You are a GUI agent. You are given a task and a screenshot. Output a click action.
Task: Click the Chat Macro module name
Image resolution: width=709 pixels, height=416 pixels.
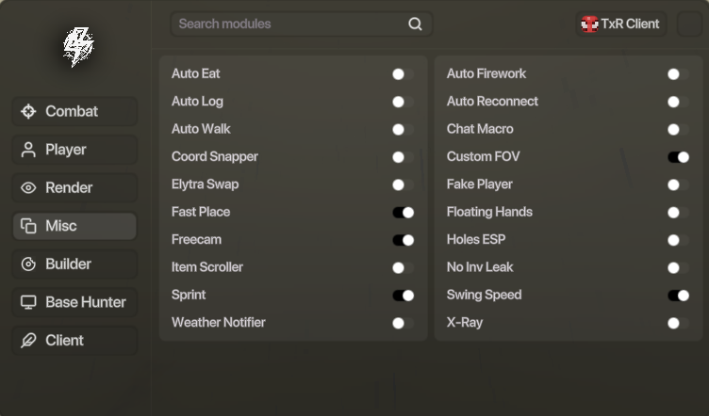(480, 129)
